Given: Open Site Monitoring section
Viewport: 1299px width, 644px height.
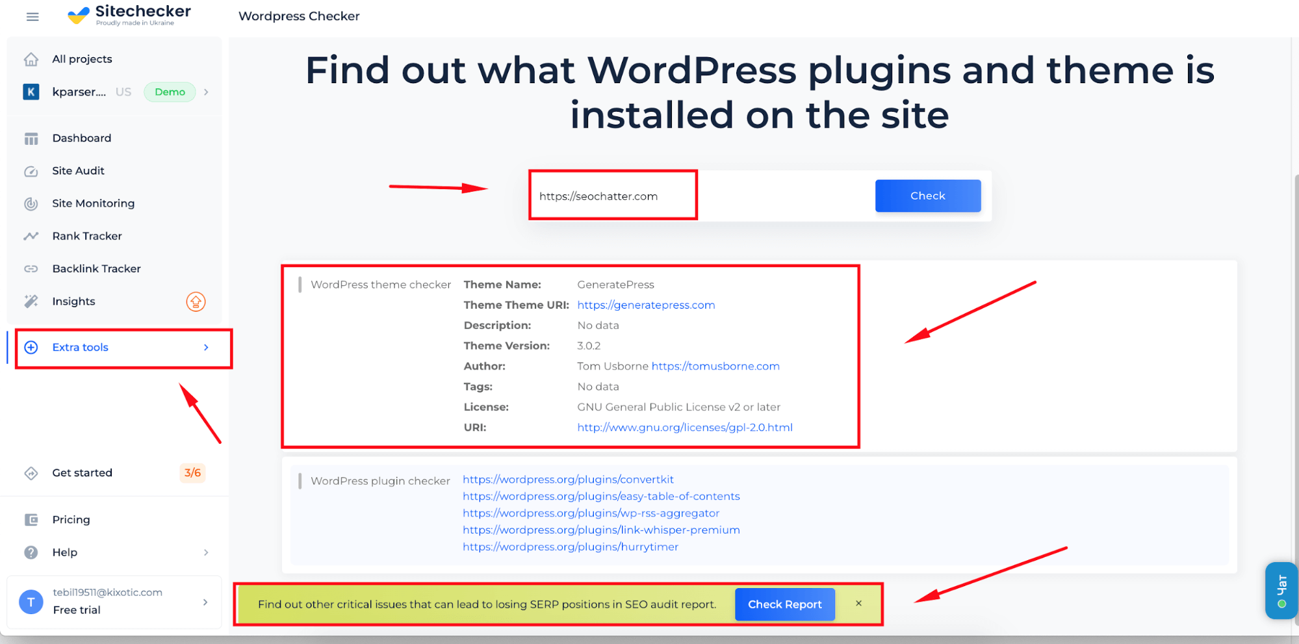Looking at the screenshot, I should 94,203.
